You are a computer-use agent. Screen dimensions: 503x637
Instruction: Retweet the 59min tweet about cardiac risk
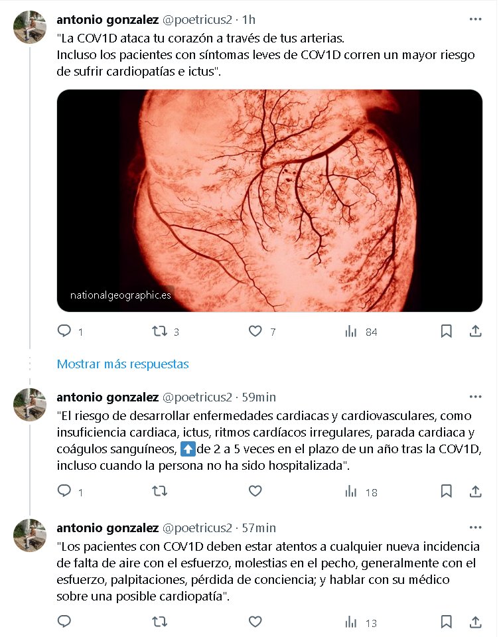coord(160,491)
